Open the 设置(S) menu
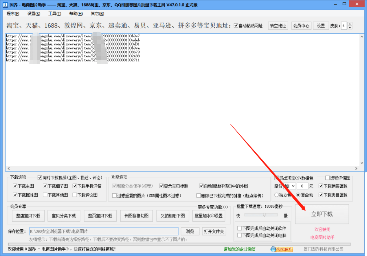This screenshot has height=256, width=367. point(34,14)
